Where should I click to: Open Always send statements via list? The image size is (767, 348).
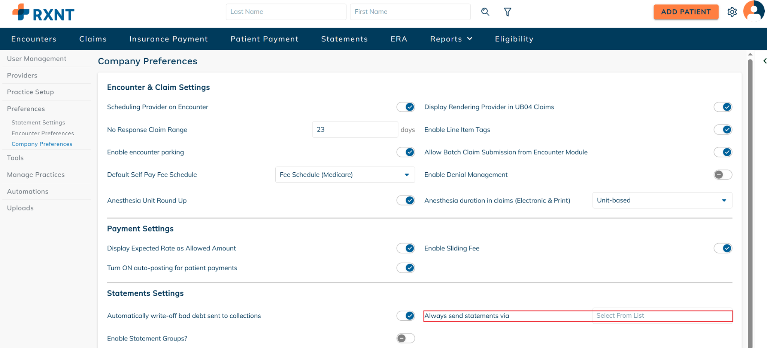pyautogui.click(x=662, y=316)
